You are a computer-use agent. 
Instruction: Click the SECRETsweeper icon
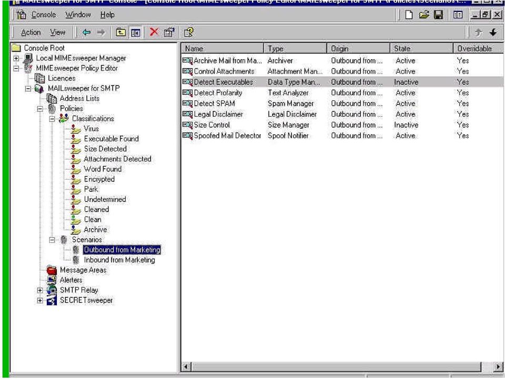[52, 300]
